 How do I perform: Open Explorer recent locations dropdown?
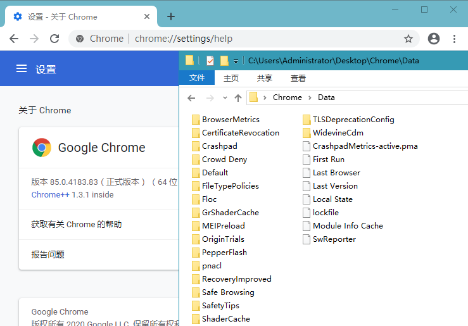(x=225, y=98)
